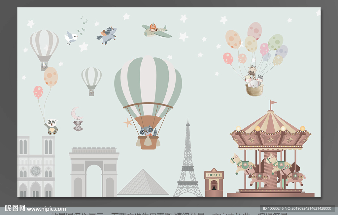Click the ID:10080246 number text
This screenshot has height=215, width=338.
pos(273,208)
